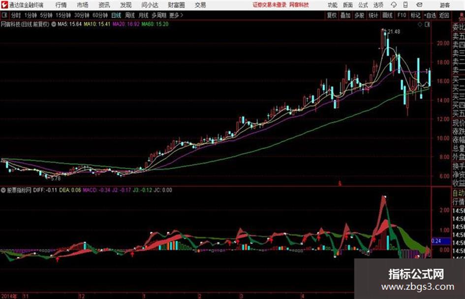The height and width of the screenshot is (299, 465).
Task: Click the diamond icon in the chart corner
Action: click(x=420, y=25)
